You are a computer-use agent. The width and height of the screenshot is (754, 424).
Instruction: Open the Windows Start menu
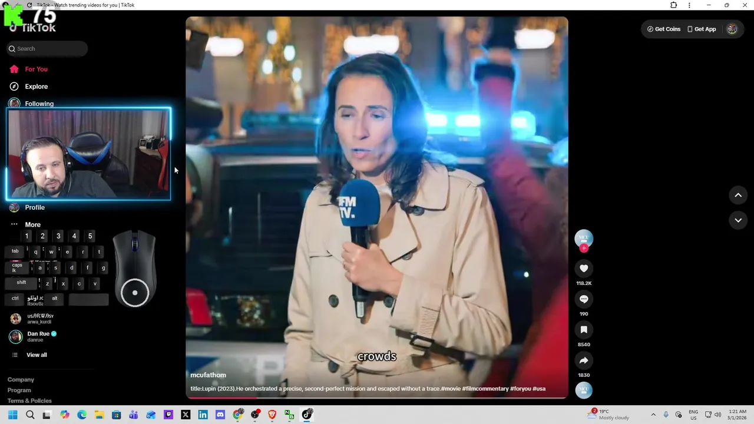coord(13,415)
